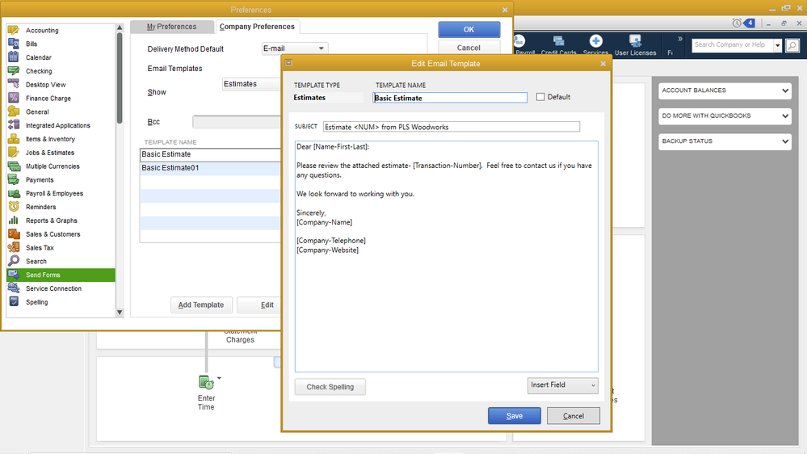Click the Multiple Currencies icon
The height and width of the screenshot is (454, 807).
(x=14, y=166)
